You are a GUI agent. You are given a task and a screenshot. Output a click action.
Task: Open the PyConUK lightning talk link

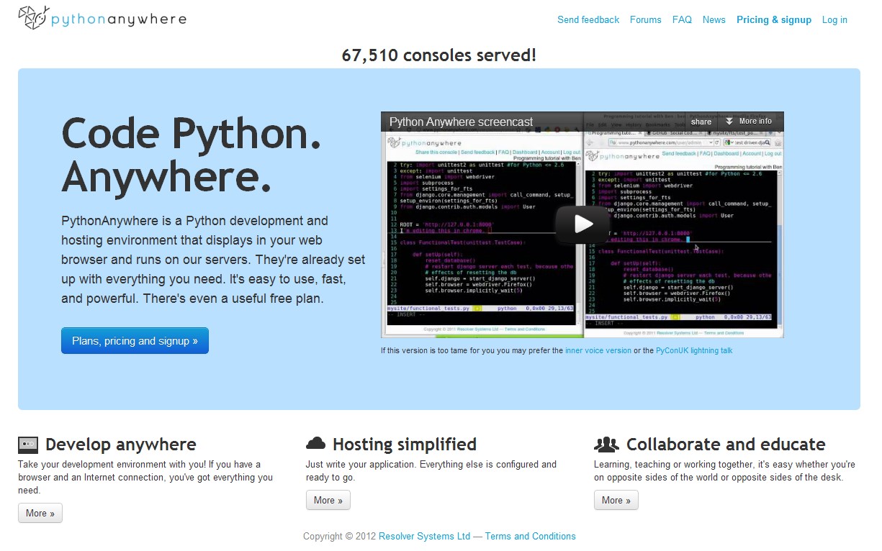[693, 350]
